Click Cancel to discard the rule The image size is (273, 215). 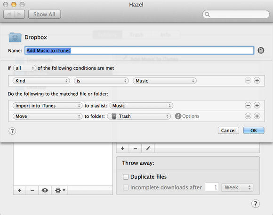coord(228,131)
